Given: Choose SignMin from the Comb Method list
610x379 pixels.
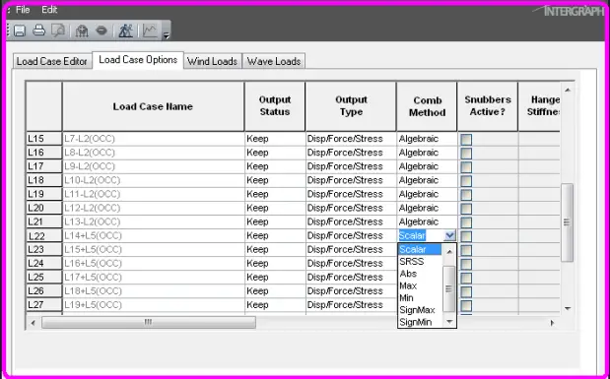Looking at the screenshot, I should 420,322.
